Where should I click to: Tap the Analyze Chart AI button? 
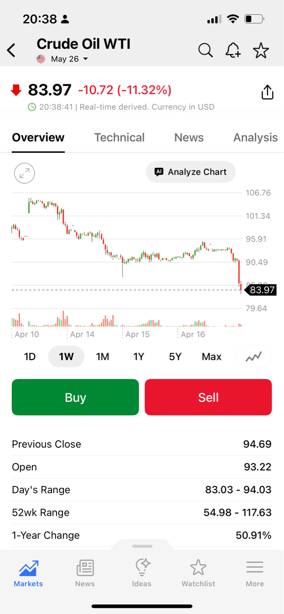click(x=191, y=172)
